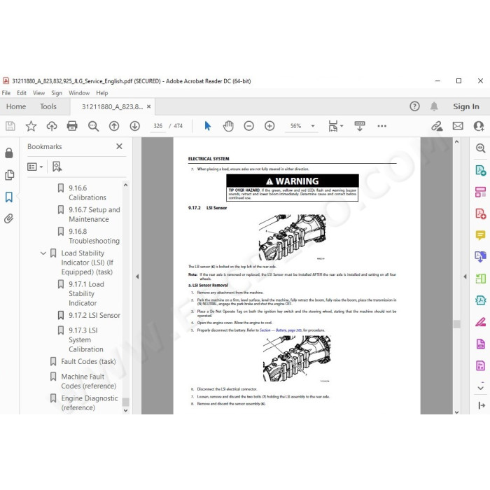Open the Find text magnifier
The width and height of the screenshot is (490, 490).
point(93,126)
